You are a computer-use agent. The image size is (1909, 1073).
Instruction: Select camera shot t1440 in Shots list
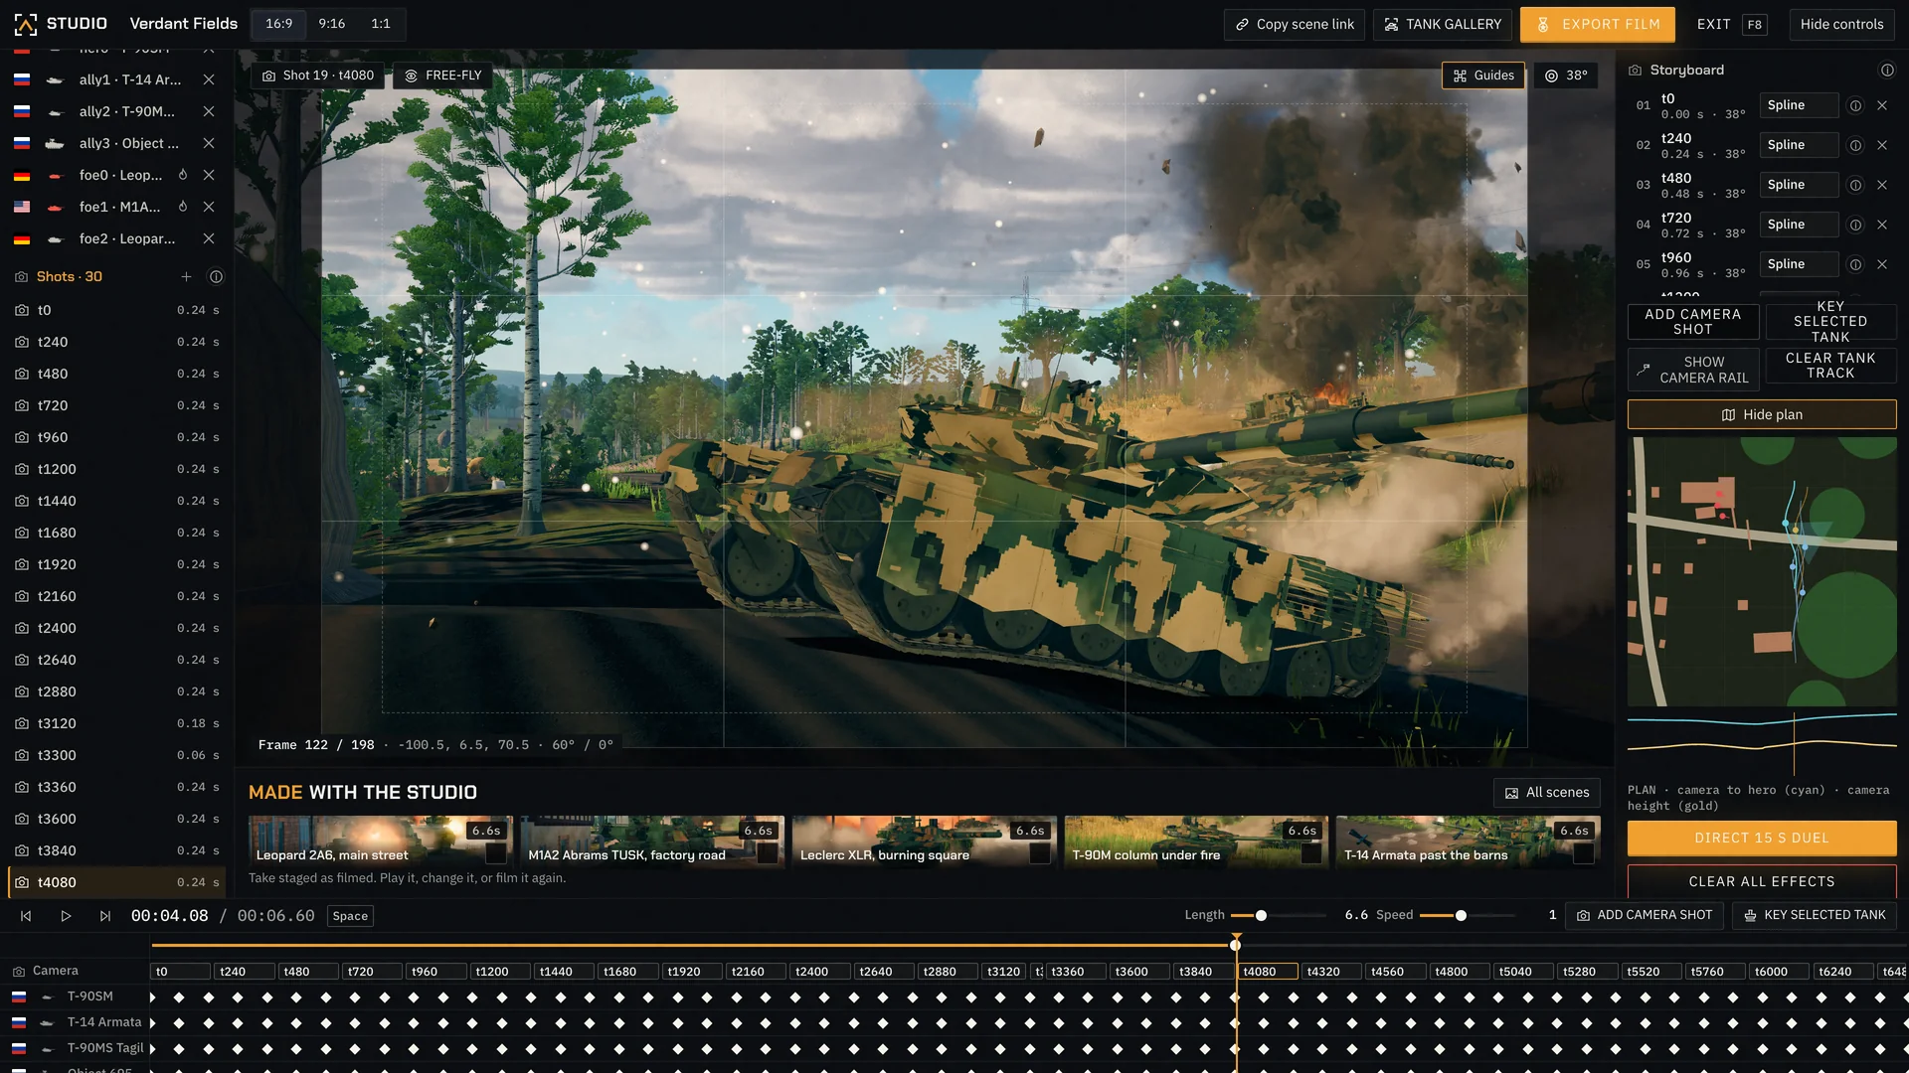(x=116, y=501)
